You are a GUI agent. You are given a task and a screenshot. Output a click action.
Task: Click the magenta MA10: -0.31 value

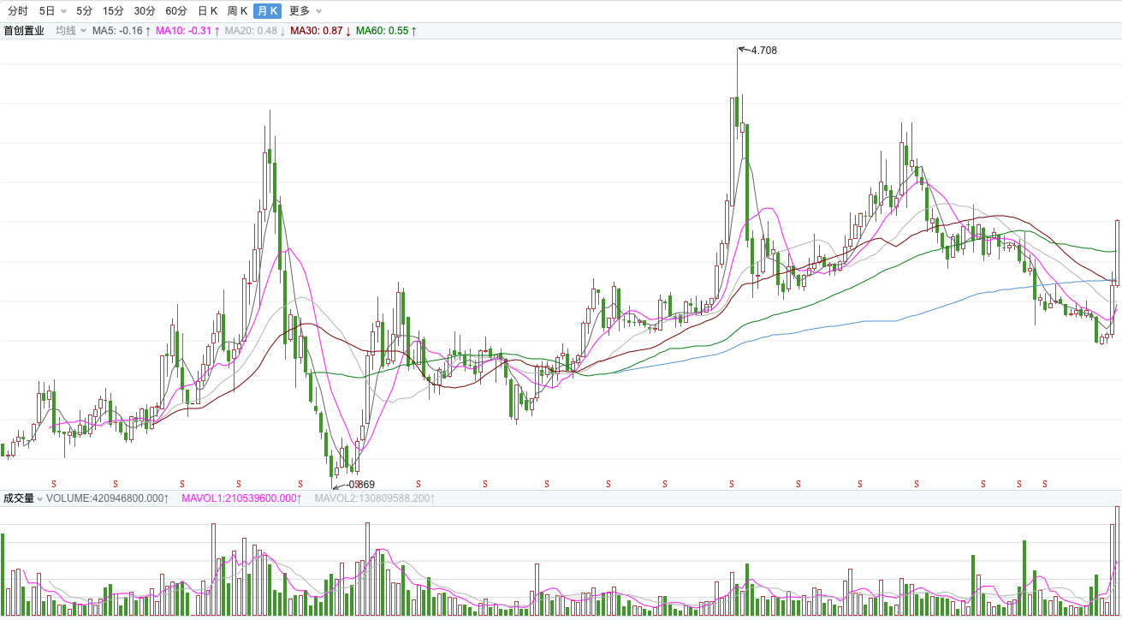pos(187,31)
